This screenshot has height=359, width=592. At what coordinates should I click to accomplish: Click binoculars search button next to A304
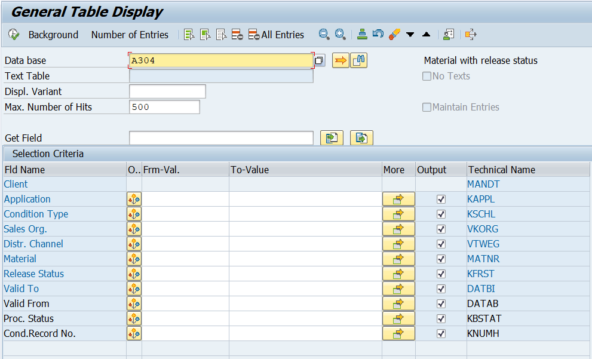358,60
